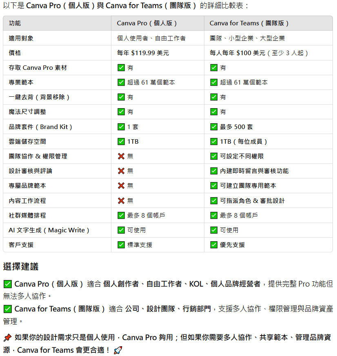Click the green check beside 1TB（每位成員）

(x=214, y=142)
